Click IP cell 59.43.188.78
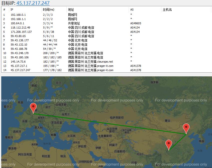 19,49
